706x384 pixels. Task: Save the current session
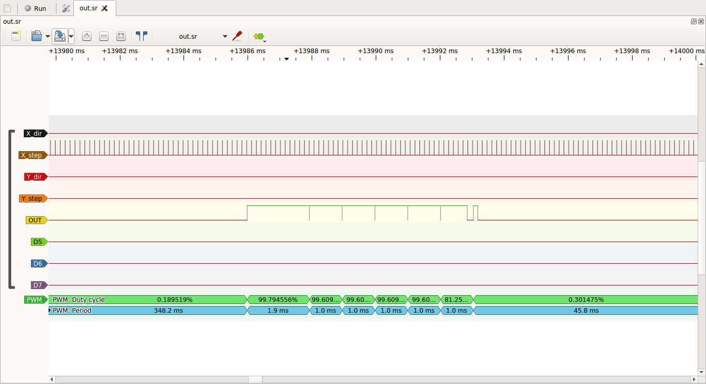(x=60, y=36)
